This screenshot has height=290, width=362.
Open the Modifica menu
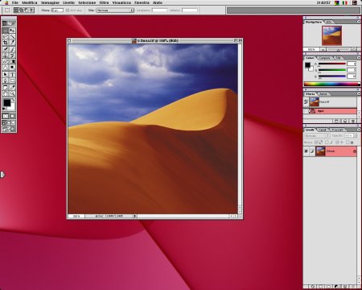point(30,2)
